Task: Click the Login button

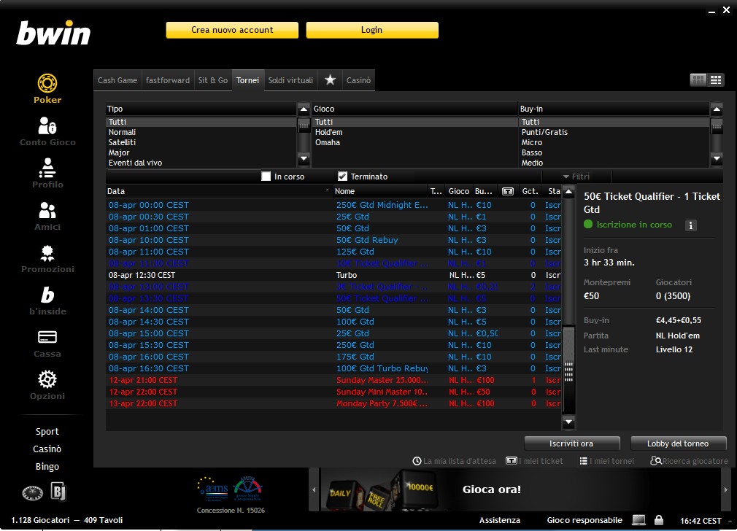Action: (x=372, y=30)
